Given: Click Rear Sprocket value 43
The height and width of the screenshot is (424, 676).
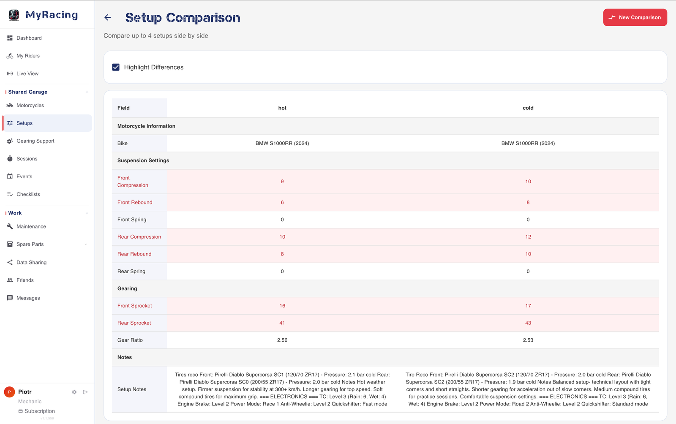Looking at the screenshot, I should pos(528,323).
